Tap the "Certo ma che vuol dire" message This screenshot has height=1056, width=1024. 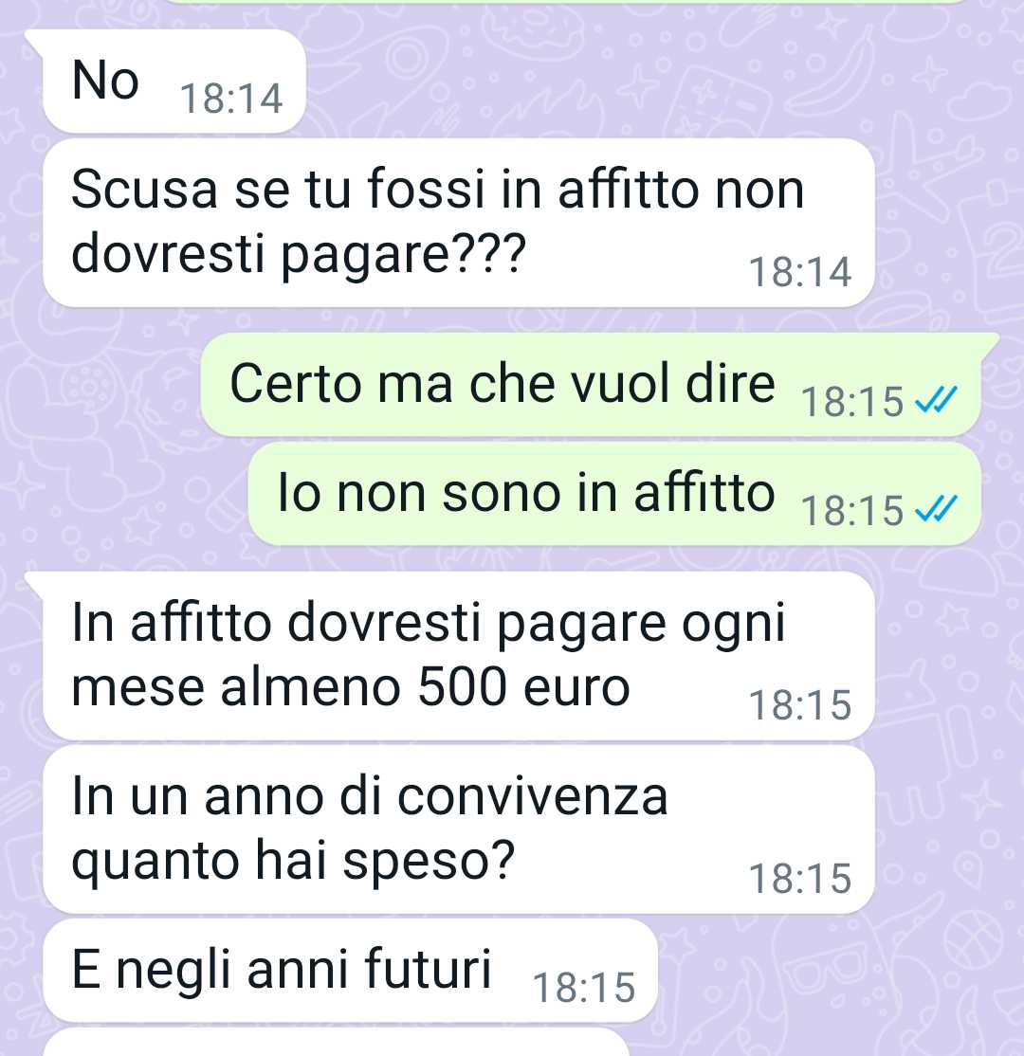coord(592,385)
